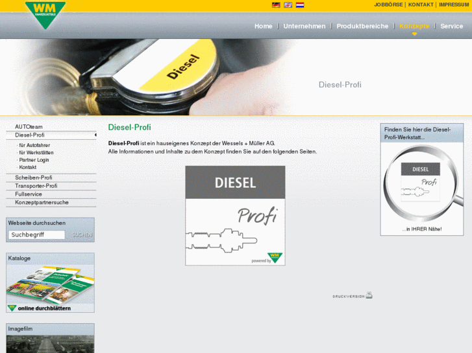The image size is (472, 353).
Task: Click the online durchblättern link
Action: (x=44, y=308)
